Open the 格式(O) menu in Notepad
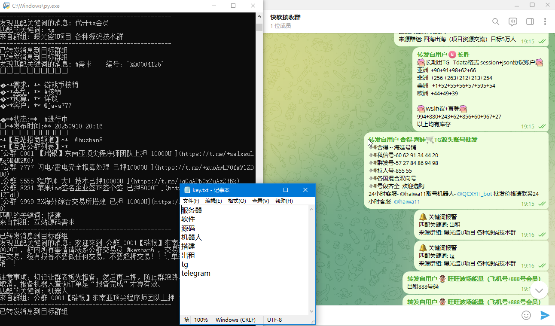The height and width of the screenshot is (326, 555). pyautogui.click(x=237, y=201)
